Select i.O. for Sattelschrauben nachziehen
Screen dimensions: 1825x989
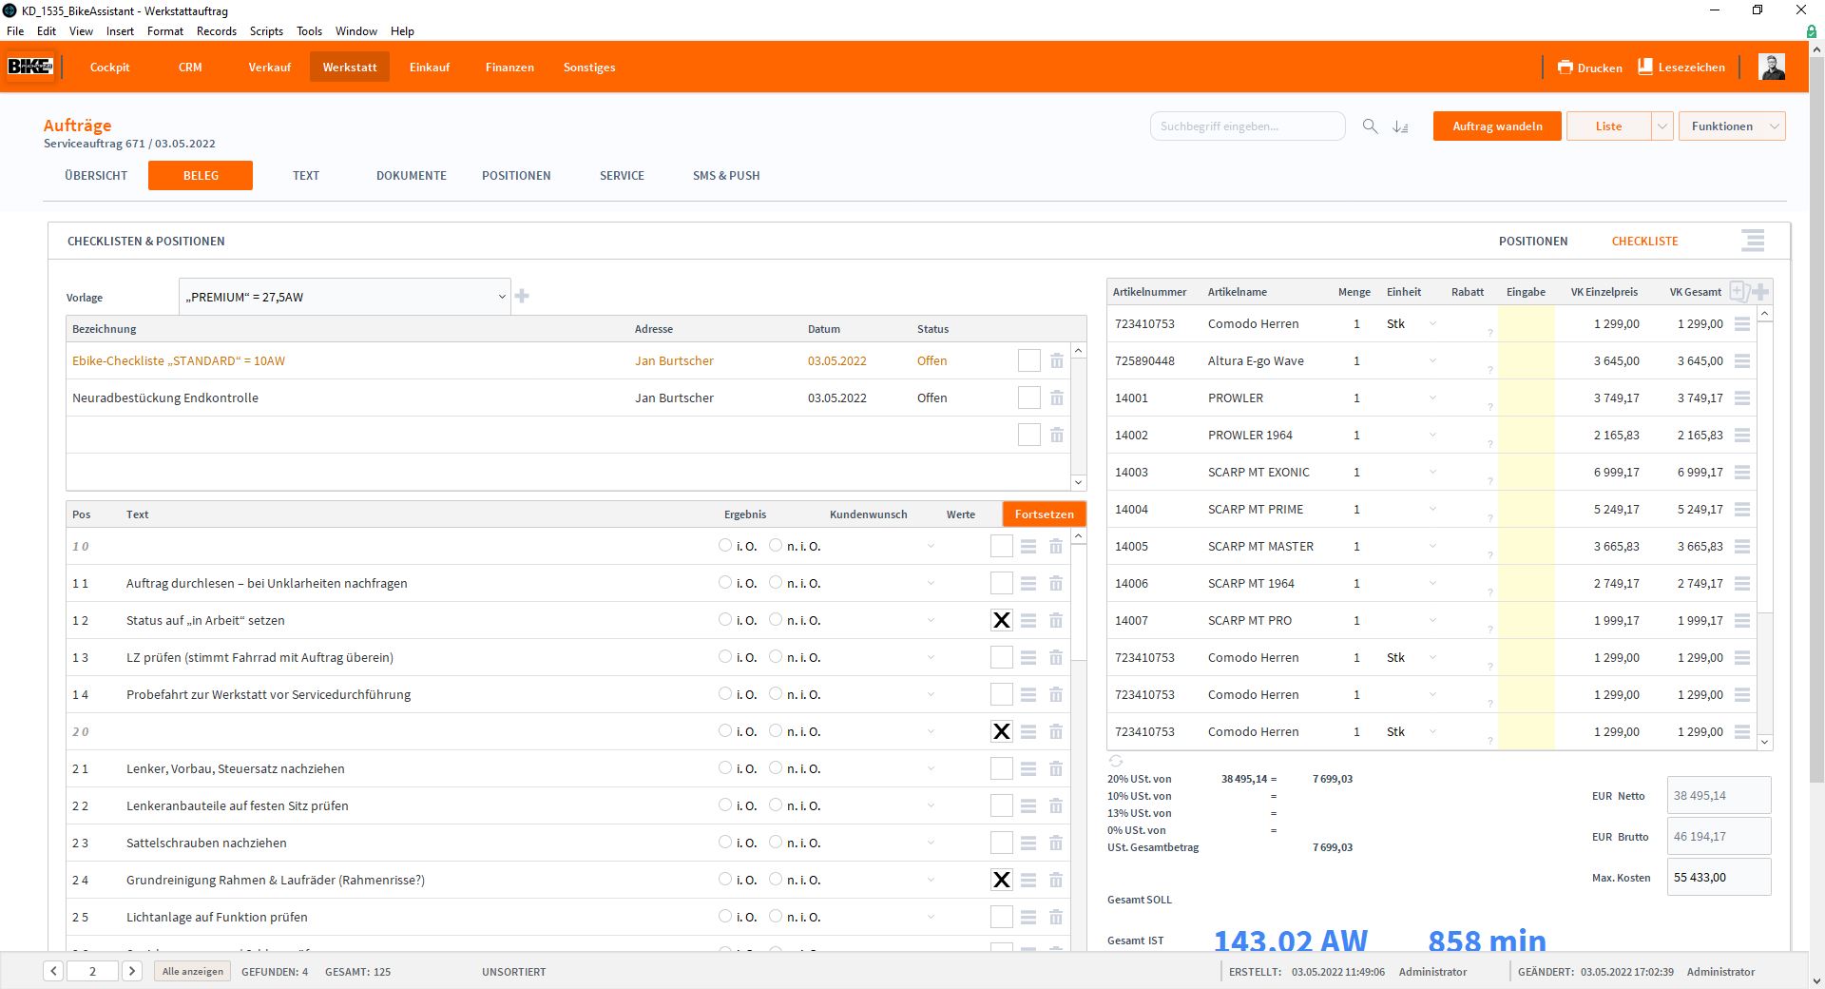tap(725, 843)
